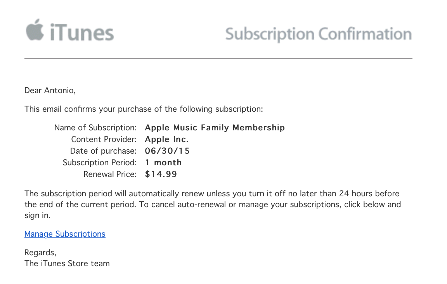Click the Regards sign-off line
This screenshot has width=447, height=284.
coord(40,253)
